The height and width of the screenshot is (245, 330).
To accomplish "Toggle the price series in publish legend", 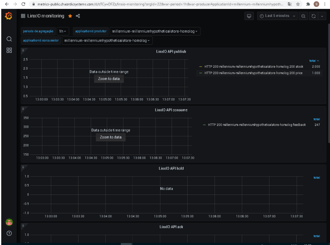I will coord(253,73).
